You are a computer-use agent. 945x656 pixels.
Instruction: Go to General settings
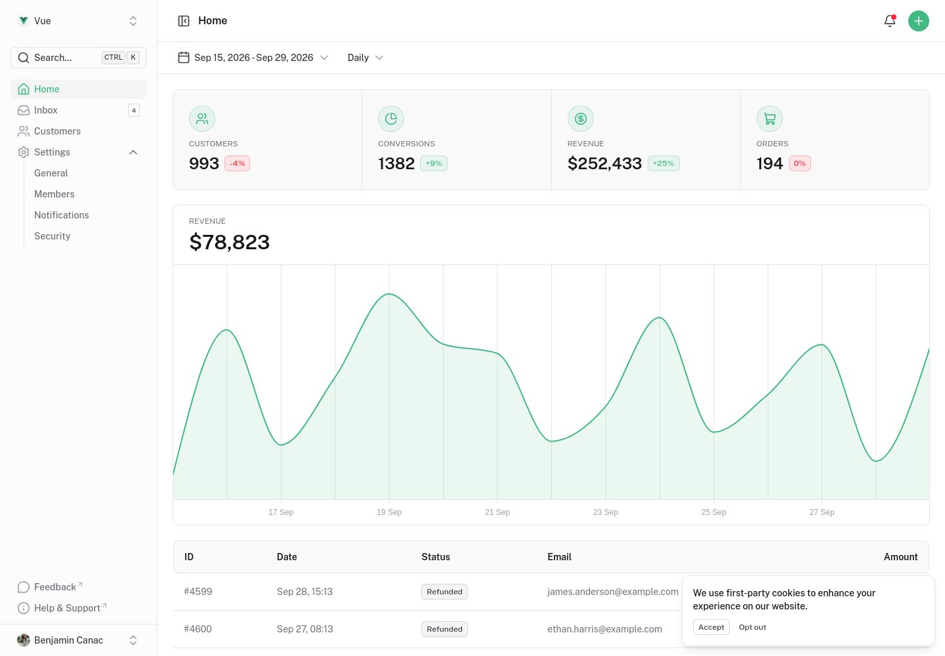(x=51, y=173)
